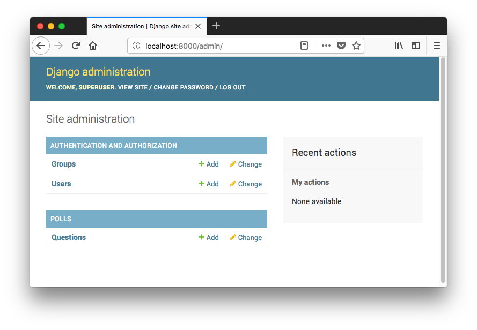Add a new User
477x330 pixels.
pyautogui.click(x=209, y=184)
